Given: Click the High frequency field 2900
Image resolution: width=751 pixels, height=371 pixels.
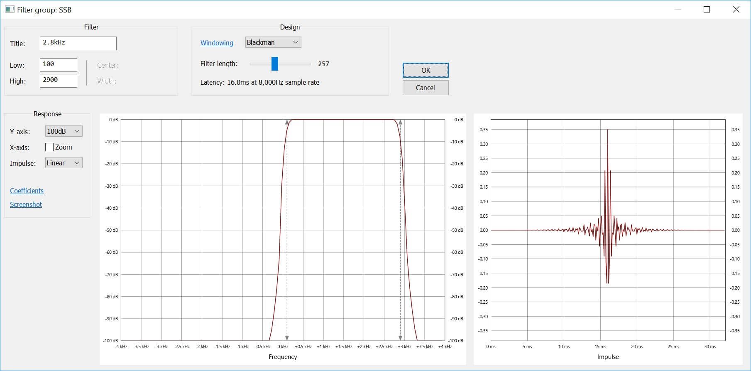Looking at the screenshot, I should (x=59, y=81).
